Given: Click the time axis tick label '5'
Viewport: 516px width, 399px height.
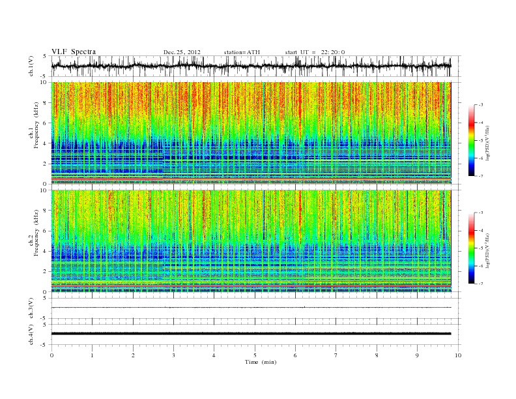Looking at the screenshot, I should pyautogui.click(x=255, y=355).
